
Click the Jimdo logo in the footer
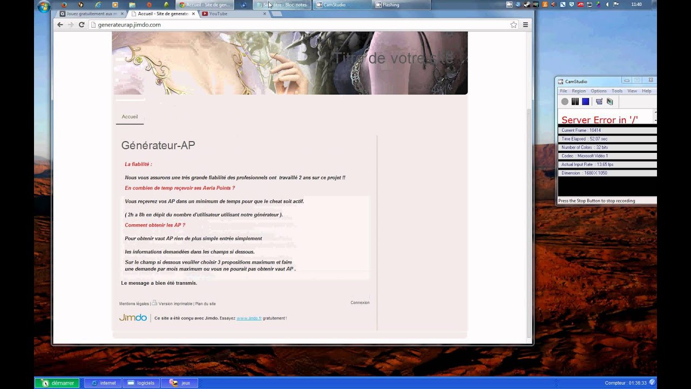point(133,318)
